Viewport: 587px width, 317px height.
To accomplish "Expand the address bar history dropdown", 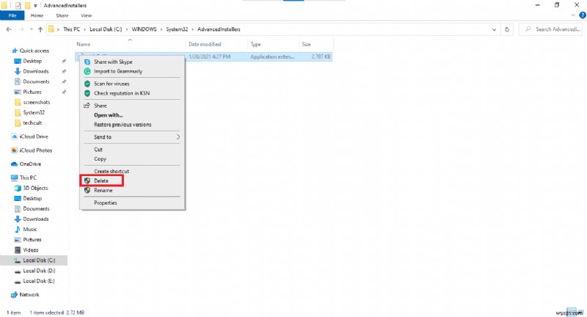I will (x=494, y=29).
